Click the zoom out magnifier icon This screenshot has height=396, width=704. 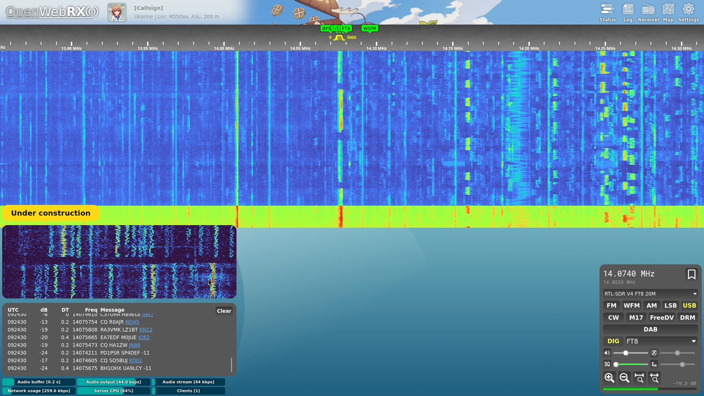[624, 378]
